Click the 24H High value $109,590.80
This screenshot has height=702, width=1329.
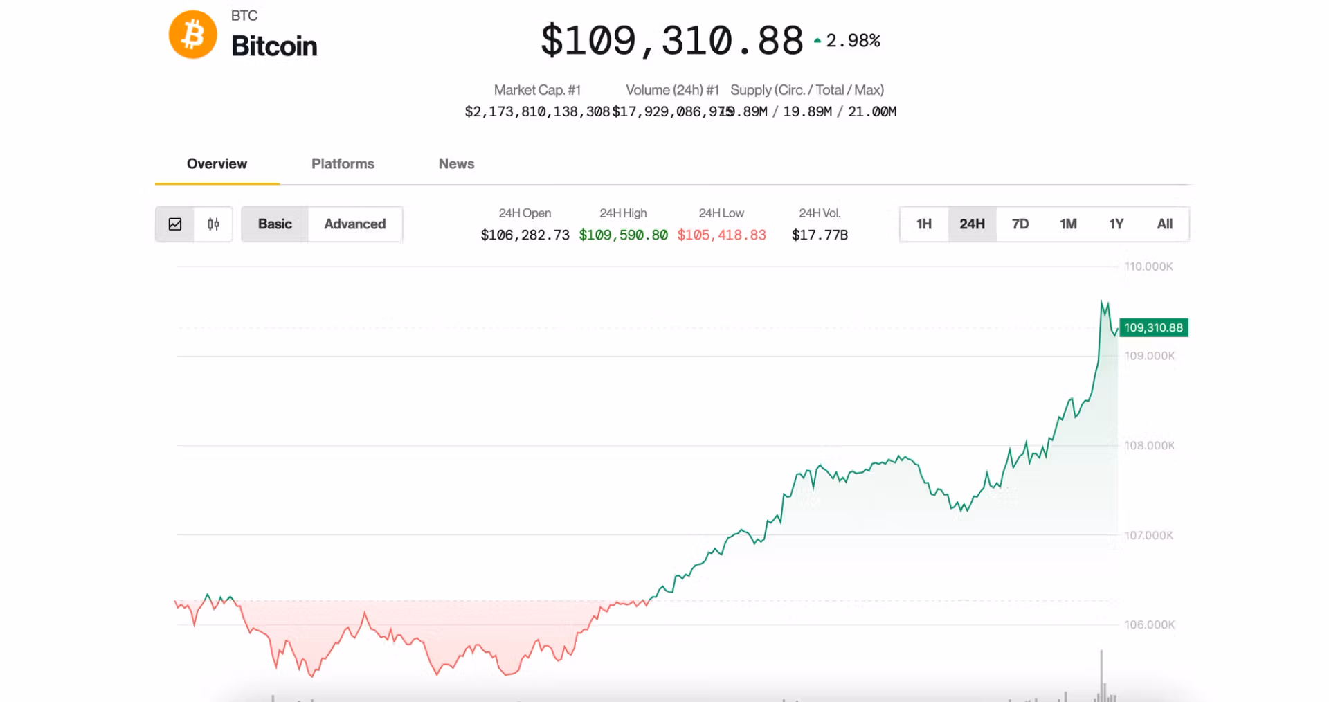pyautogui.click(x=623, y=235)
